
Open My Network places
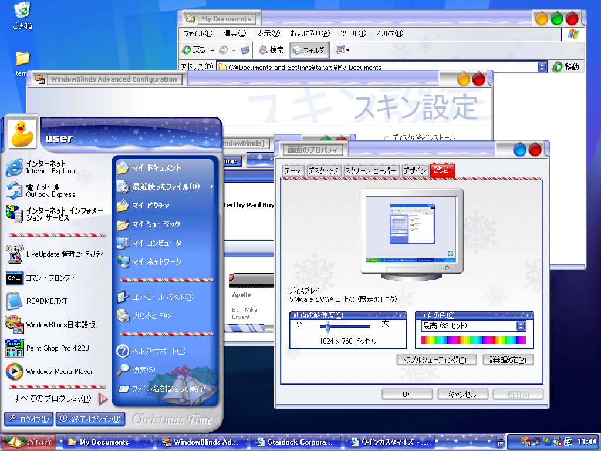click(149, 261)
